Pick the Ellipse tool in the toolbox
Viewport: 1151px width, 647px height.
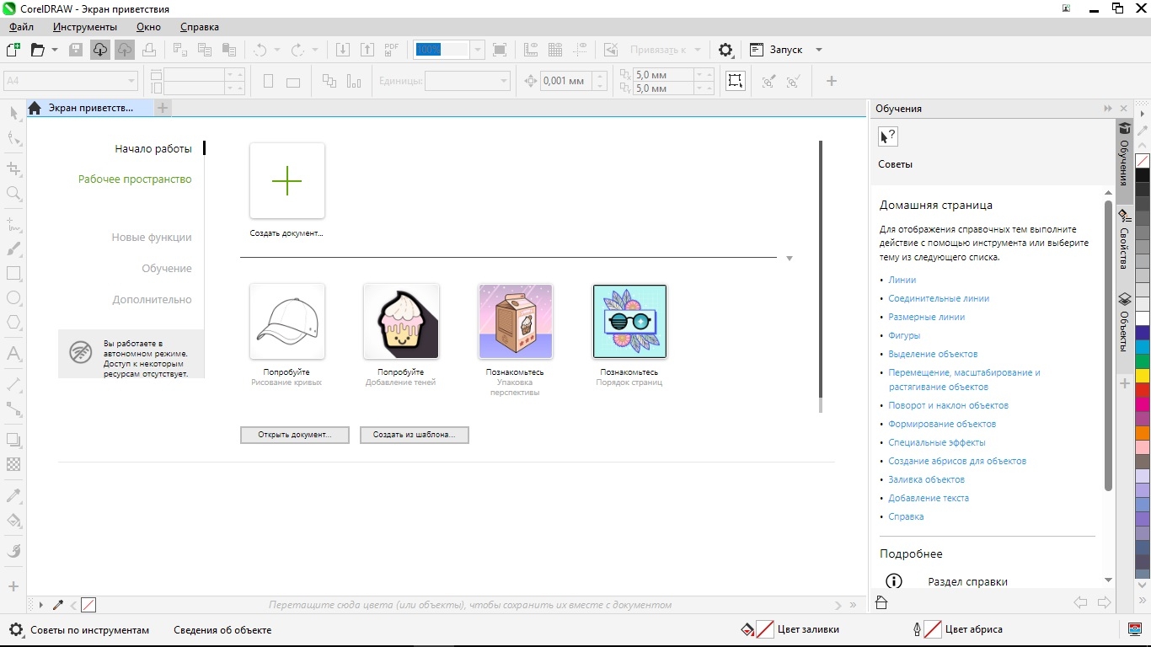click(x=13, y=298)
